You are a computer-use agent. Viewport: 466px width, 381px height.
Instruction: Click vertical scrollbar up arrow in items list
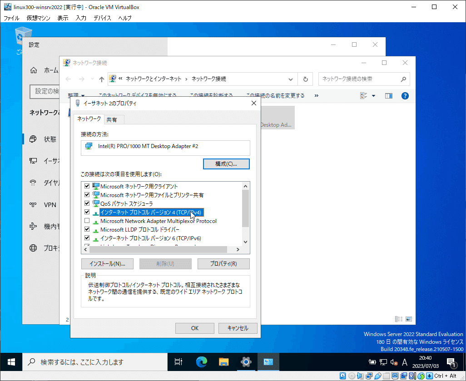(245, 186)
